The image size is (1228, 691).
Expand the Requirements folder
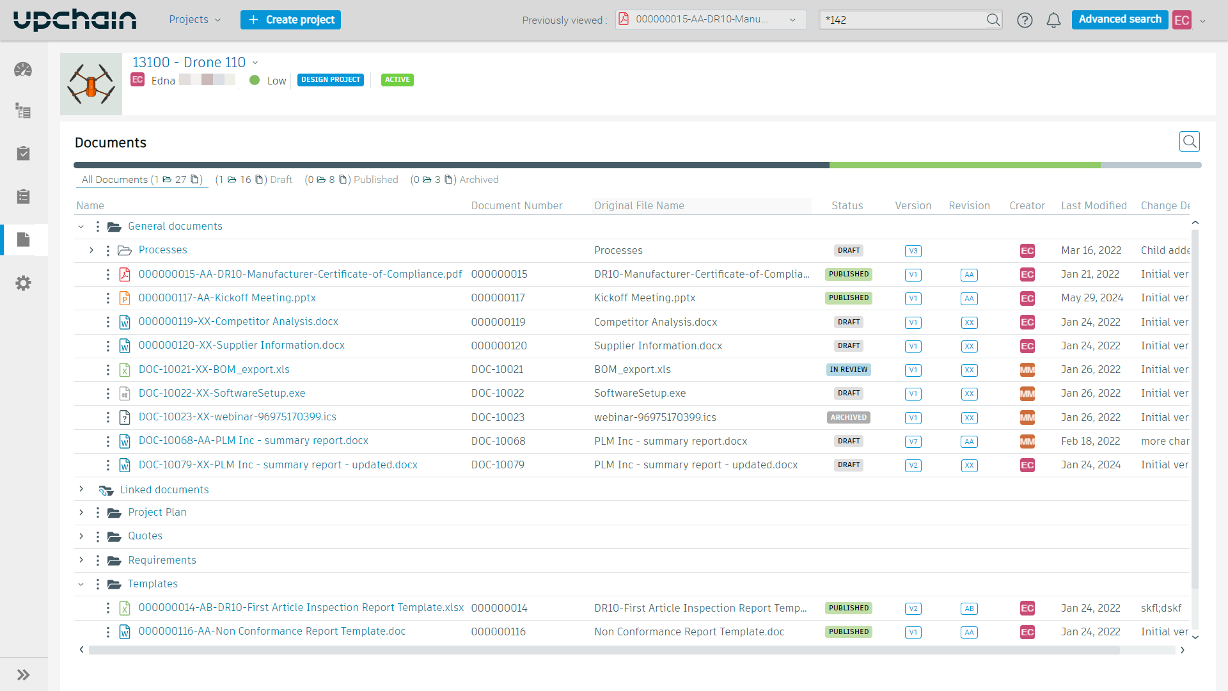pyautogui.click(x=81, y=560)
